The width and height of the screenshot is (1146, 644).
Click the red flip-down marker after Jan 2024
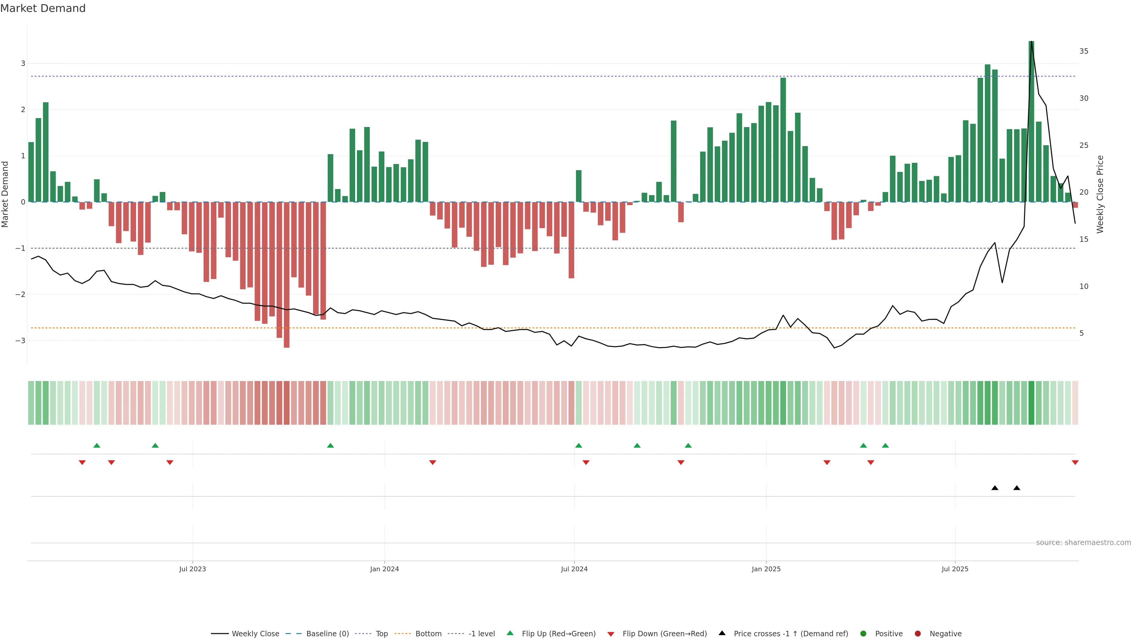432,463
